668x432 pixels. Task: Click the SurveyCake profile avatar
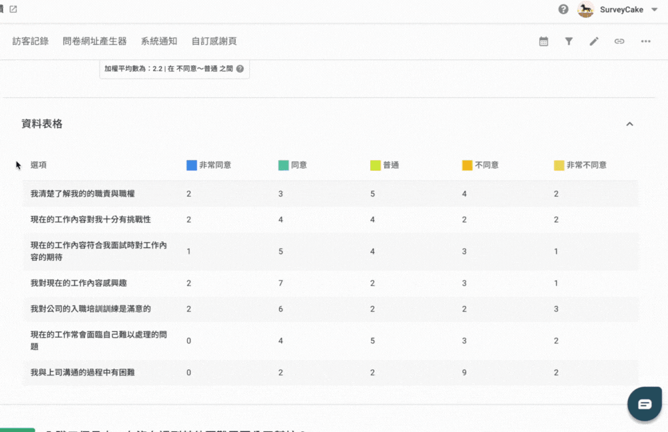coord(586,9)
